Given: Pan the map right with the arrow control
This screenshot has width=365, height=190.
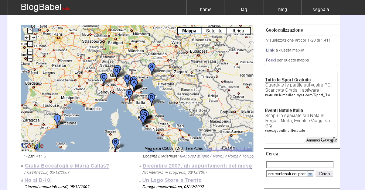Looking at the screenshot, I should pyautogui.click(x=33, y=37).
